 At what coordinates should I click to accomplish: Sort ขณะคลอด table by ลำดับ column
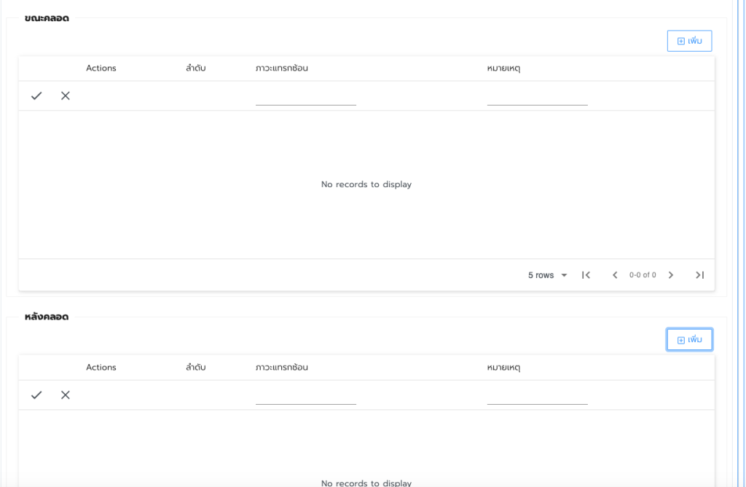pyautogui.click(x=195, y=68)
